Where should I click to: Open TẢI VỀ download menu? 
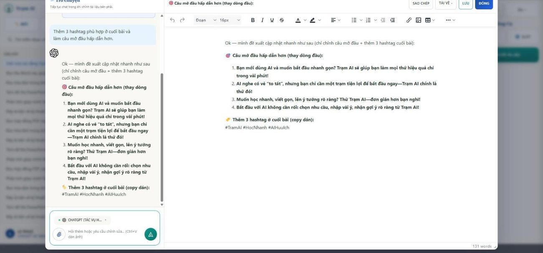[x=446, y=3]
